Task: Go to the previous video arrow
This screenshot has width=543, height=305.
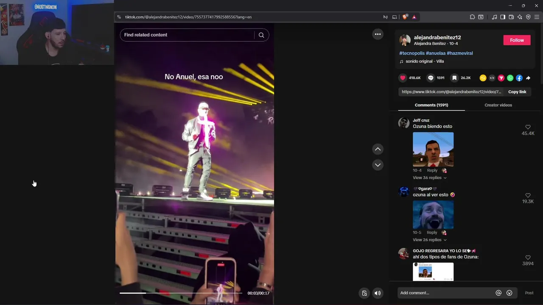Action: 378,149
